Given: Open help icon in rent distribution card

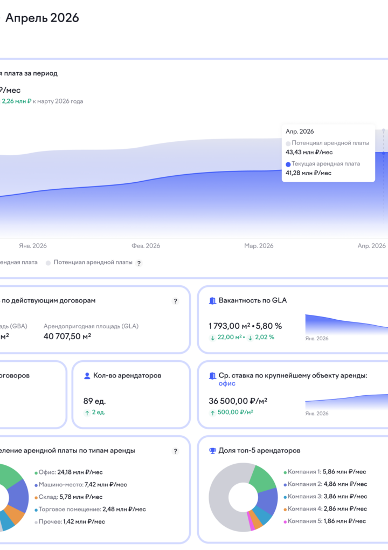Looking at the screenshot, I should point(175,451).
